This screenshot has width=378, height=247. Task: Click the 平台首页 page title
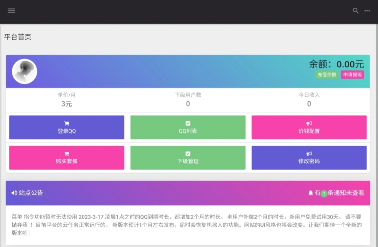17,36
